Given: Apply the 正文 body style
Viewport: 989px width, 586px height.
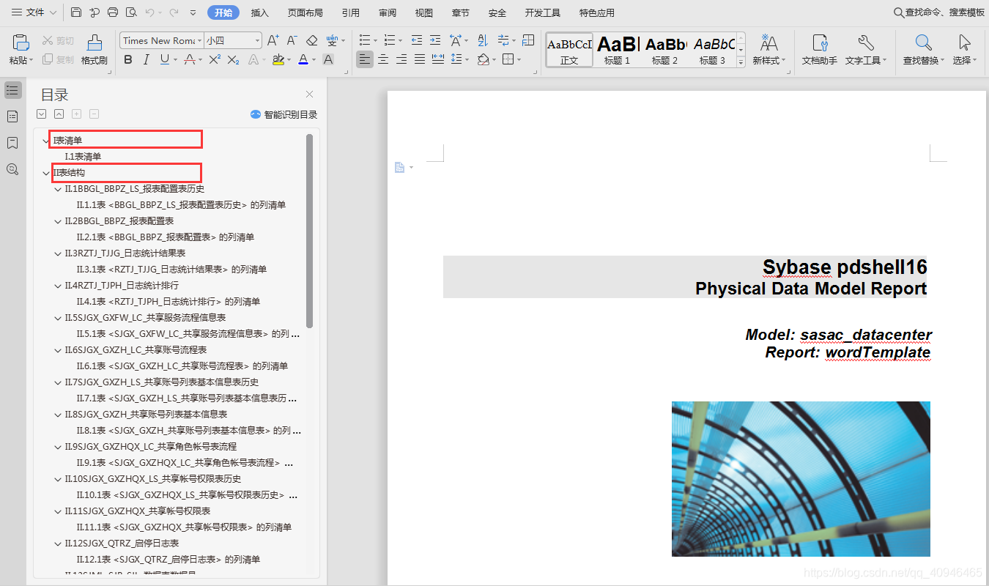Looking at the screenshot, I should tap(569, 50).
